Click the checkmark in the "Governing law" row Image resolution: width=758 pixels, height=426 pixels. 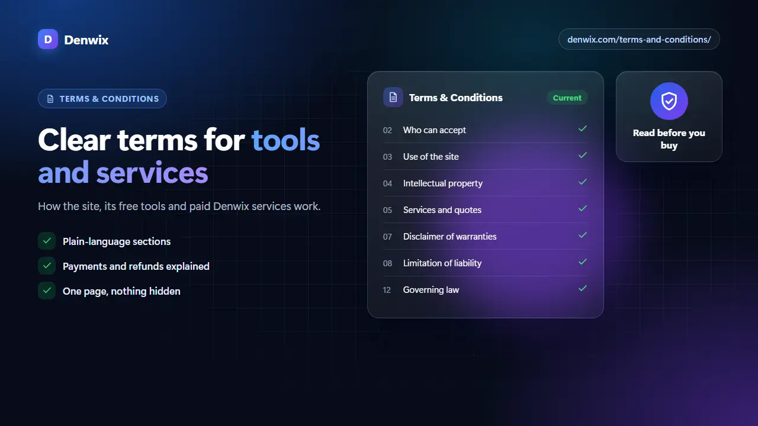583,288
